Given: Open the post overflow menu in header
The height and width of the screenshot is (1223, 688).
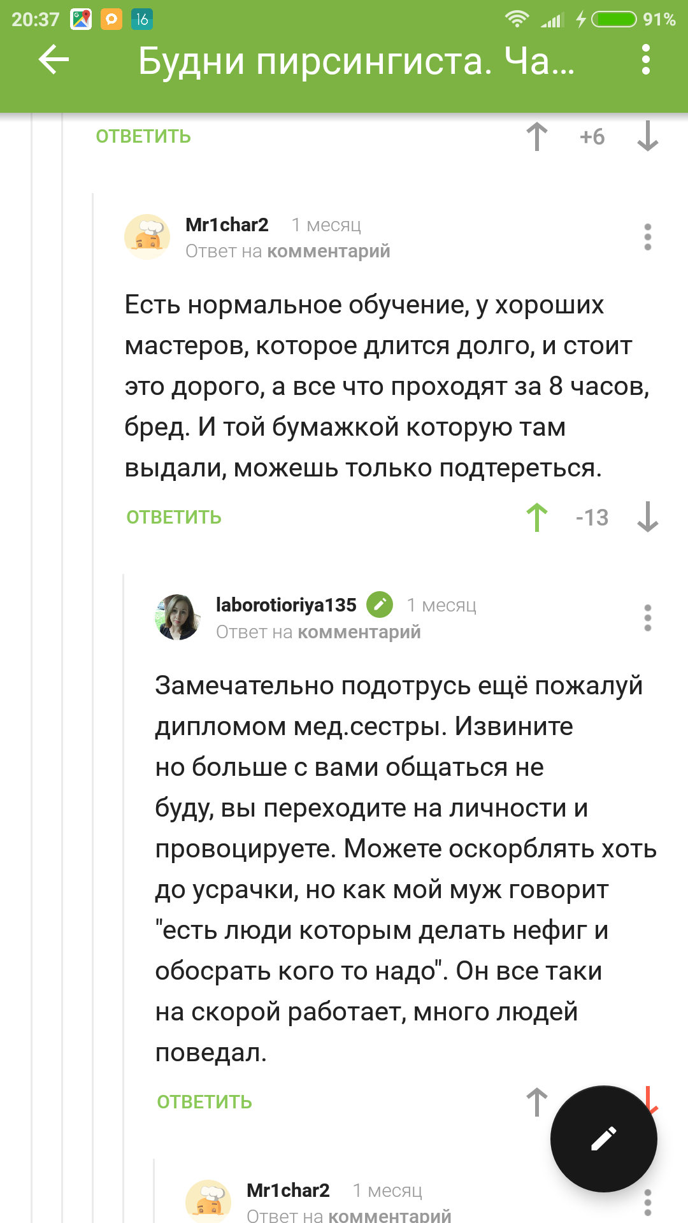Looking at the screenshot, I should (646, 60).
